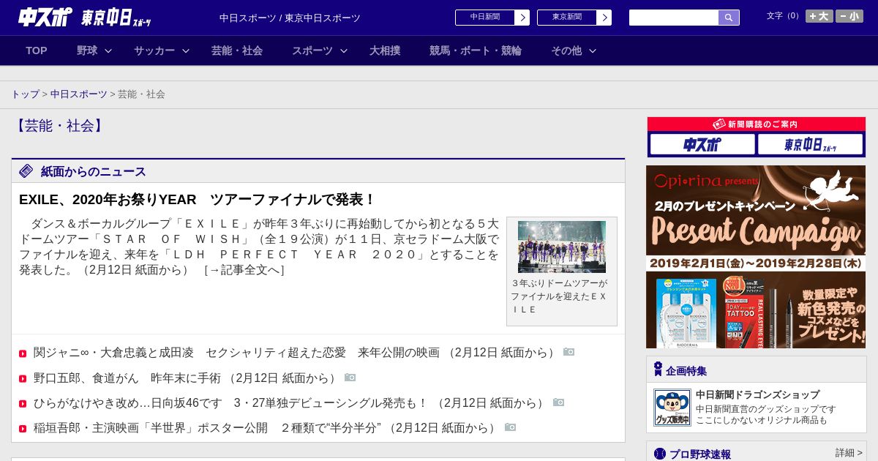Open 中日新聞ドラゴンズショップ link
878x461 pixels.
click(757, 394)
